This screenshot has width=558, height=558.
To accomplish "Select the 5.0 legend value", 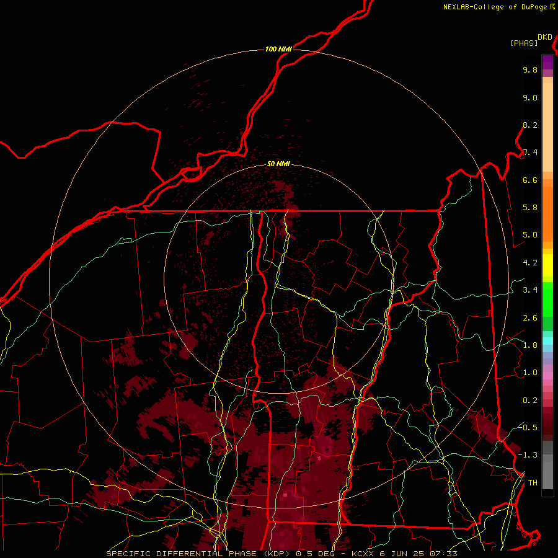I will tap(530, 235).
